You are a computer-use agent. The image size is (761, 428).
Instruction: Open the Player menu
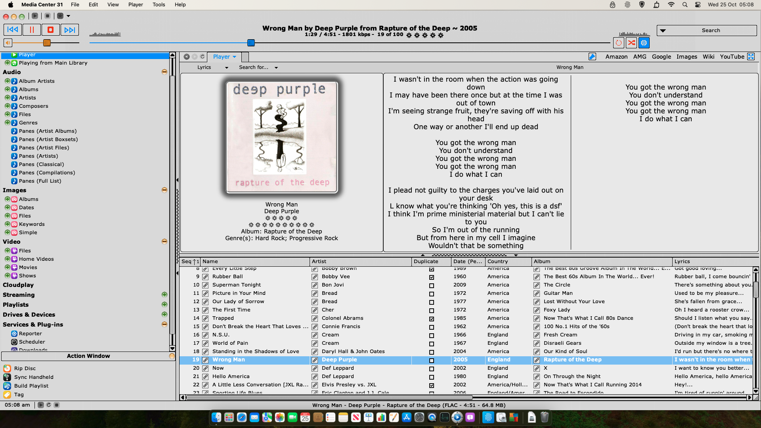(x=136, y=5)
